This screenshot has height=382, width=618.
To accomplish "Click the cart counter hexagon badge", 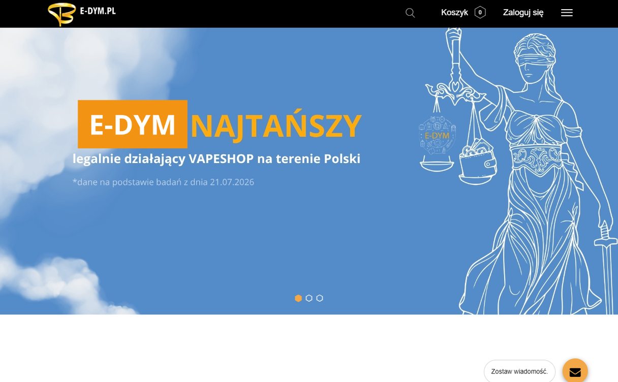I will click(x=480, y=13).
